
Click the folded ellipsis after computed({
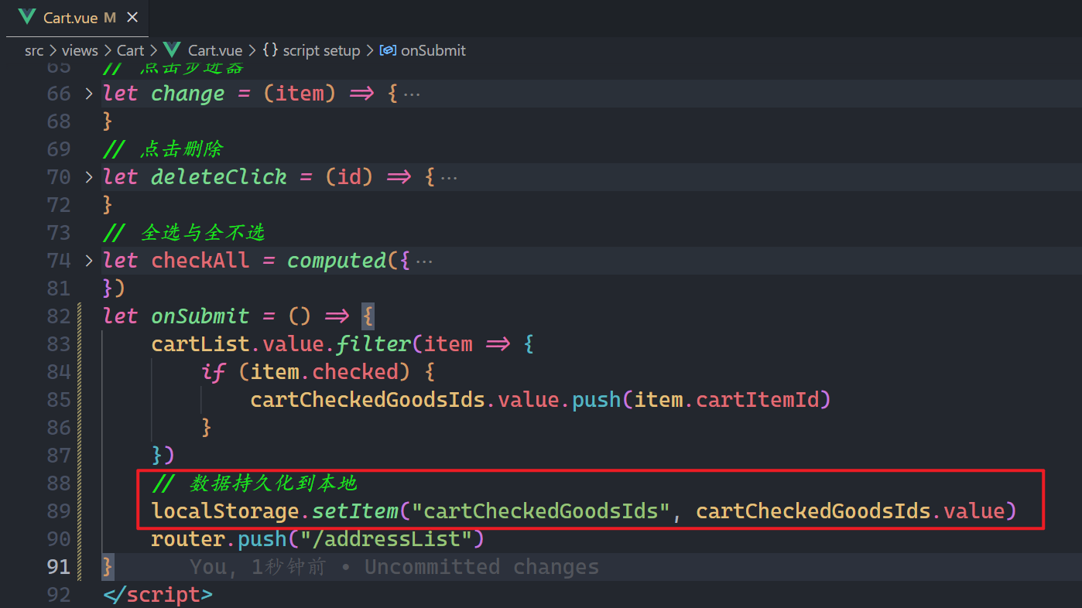pos(424,261)
